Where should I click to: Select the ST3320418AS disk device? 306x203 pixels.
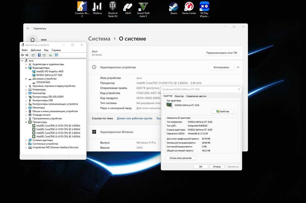[x=43, y=82]
